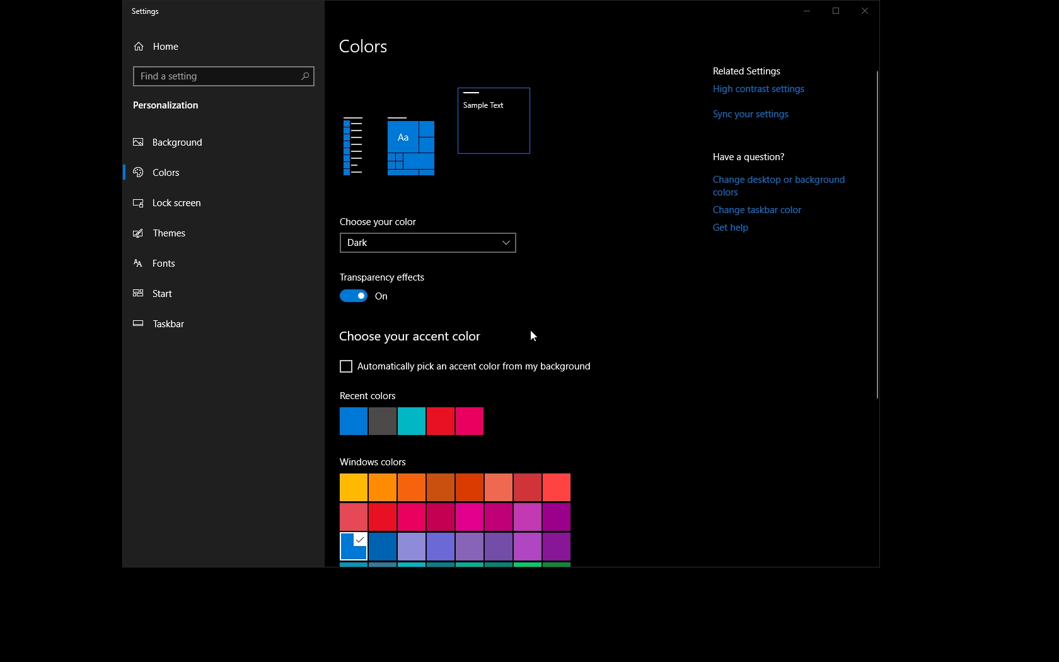Click the Fonts icon

[x=138, y=264]
